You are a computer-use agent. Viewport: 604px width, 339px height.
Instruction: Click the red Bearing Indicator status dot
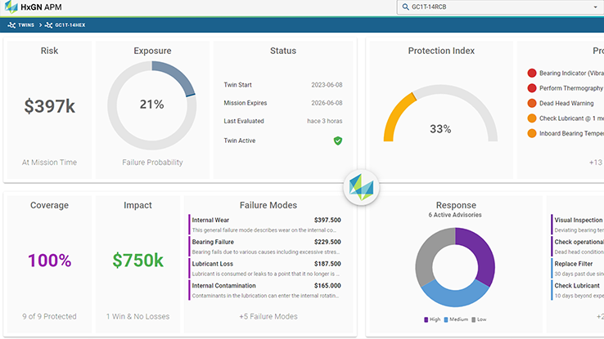(532, 74)
